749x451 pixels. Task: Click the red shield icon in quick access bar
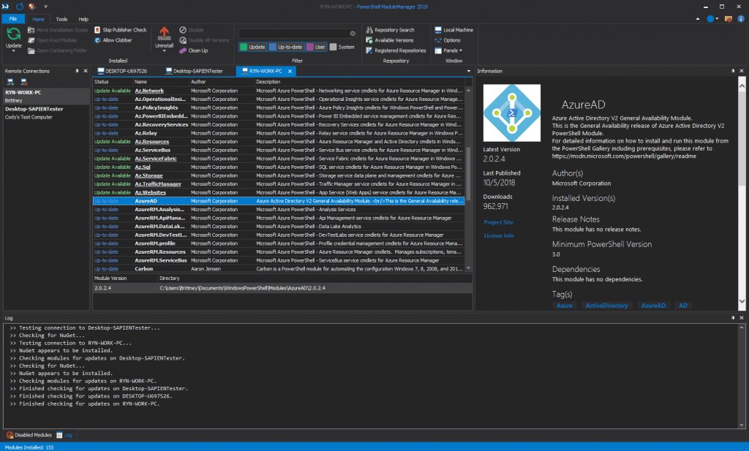[x=32, y=7]
